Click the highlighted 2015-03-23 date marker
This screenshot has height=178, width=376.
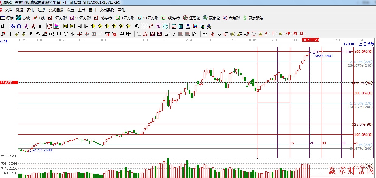coord(310,40)
